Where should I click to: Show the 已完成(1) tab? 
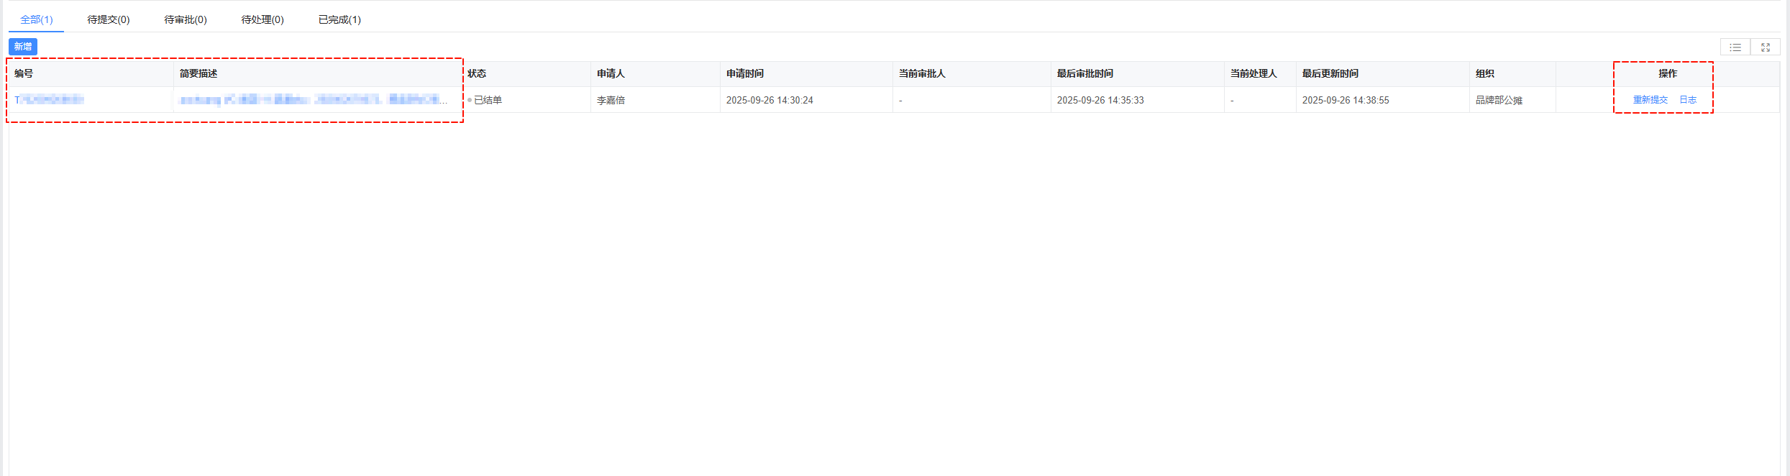pyautogui.click(x=339, y=19)
